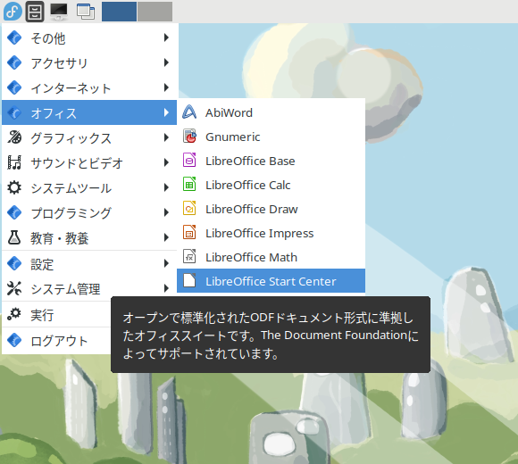Image resolution: width=518 pixels, height=464 pixels.
Task: Click the AbiWord icon in Office submenu
Action: [x=189, y=112]
